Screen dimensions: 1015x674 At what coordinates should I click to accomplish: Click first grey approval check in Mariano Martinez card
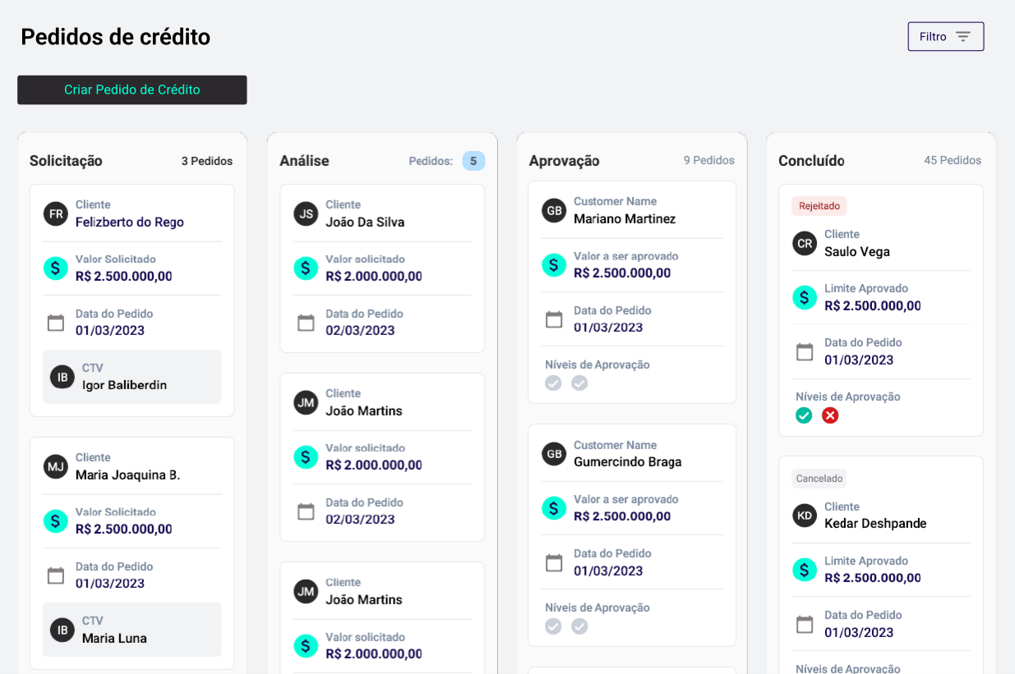pos(553,383)
